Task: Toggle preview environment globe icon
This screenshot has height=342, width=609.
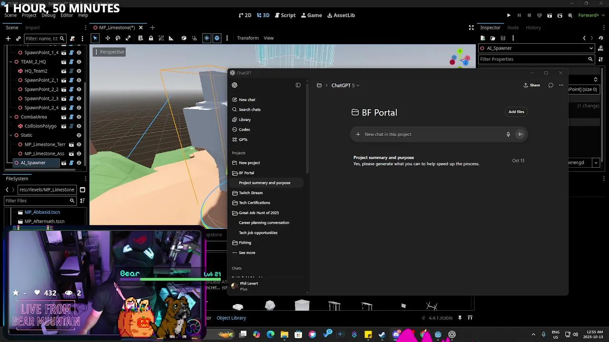Action: point(217,38)
